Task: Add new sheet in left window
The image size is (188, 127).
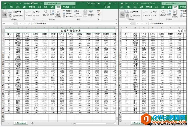Action: 33,123
